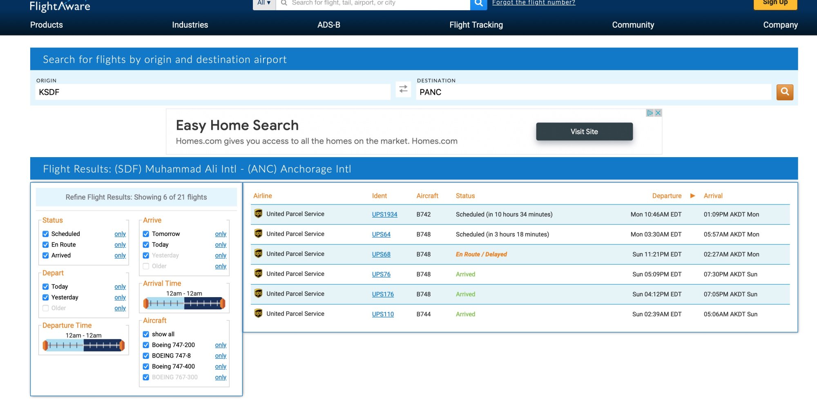The width and height of the screenshot is (817, 411).
Task: Open flight UPS64 details
Action: pos(381,234)
